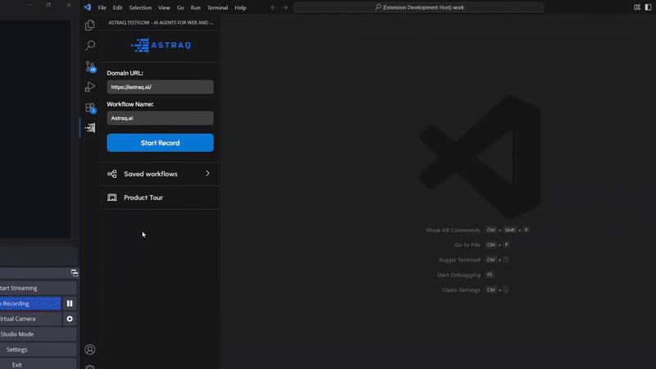Click the Workflow Name input field

point(160,118)
